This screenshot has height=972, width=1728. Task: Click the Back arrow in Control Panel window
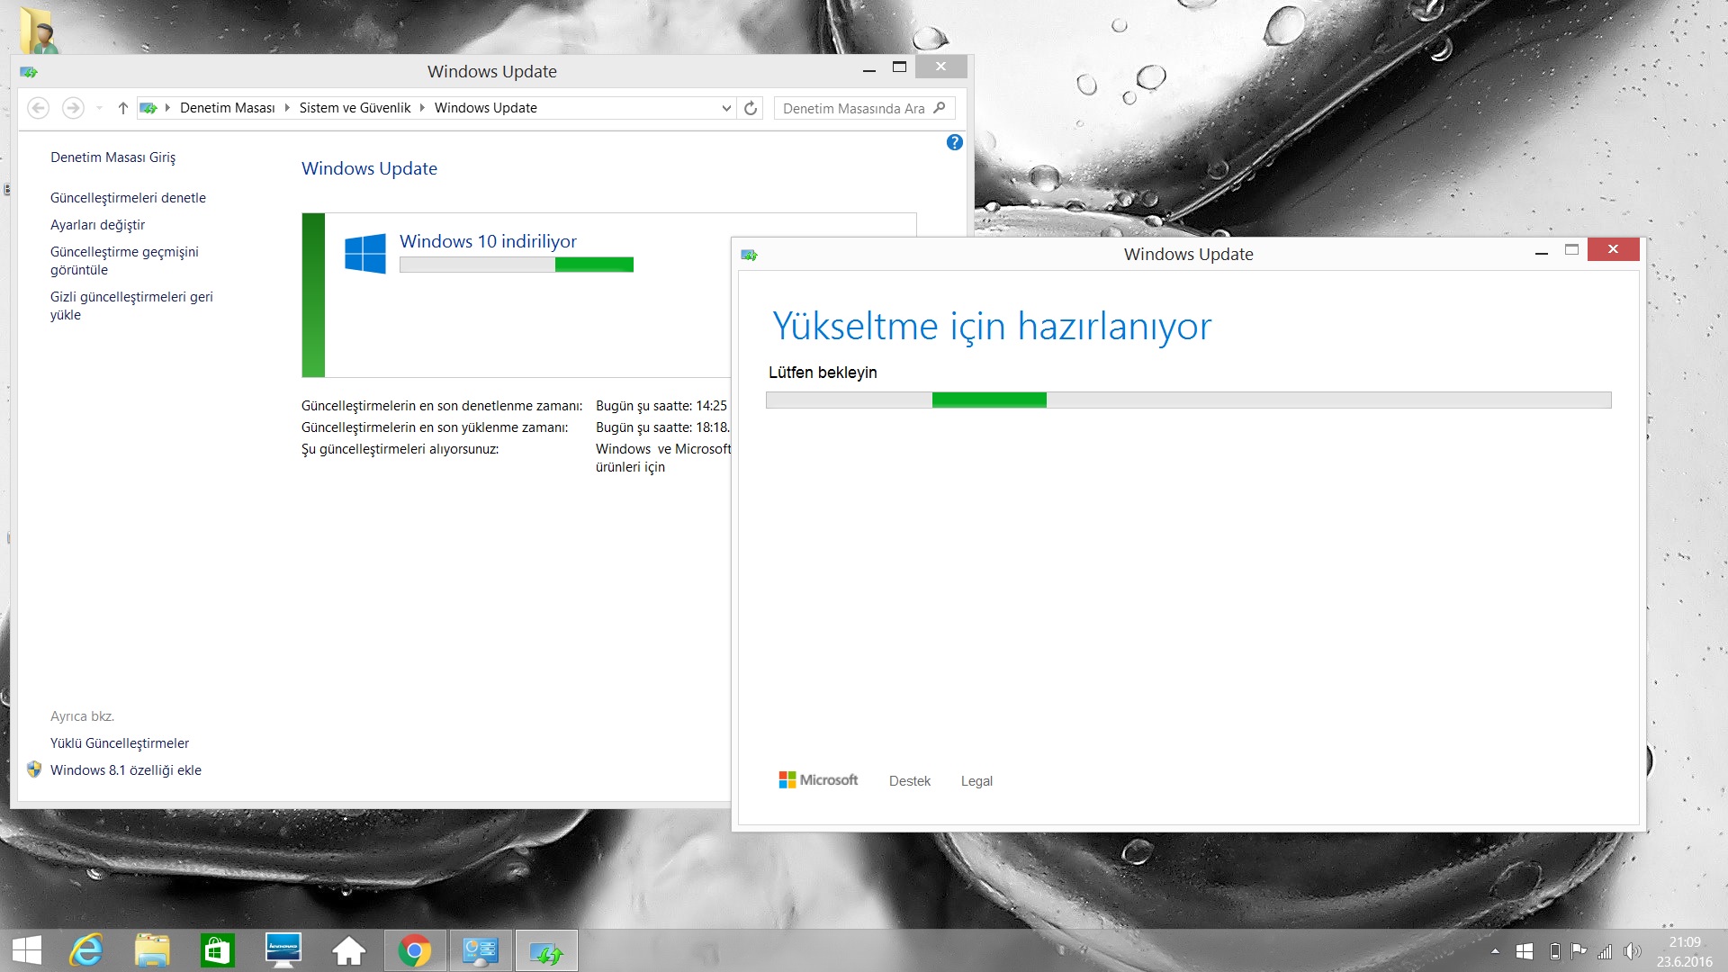tap(38, 108)
